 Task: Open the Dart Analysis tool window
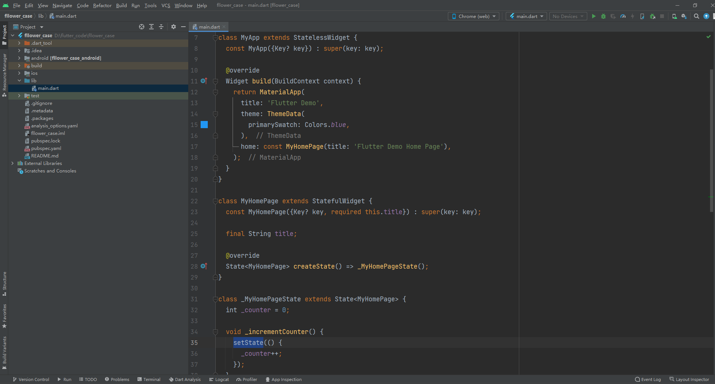click(x=185, y=379)
